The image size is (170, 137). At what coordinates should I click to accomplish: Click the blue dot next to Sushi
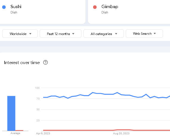click(x=4, y=7)
